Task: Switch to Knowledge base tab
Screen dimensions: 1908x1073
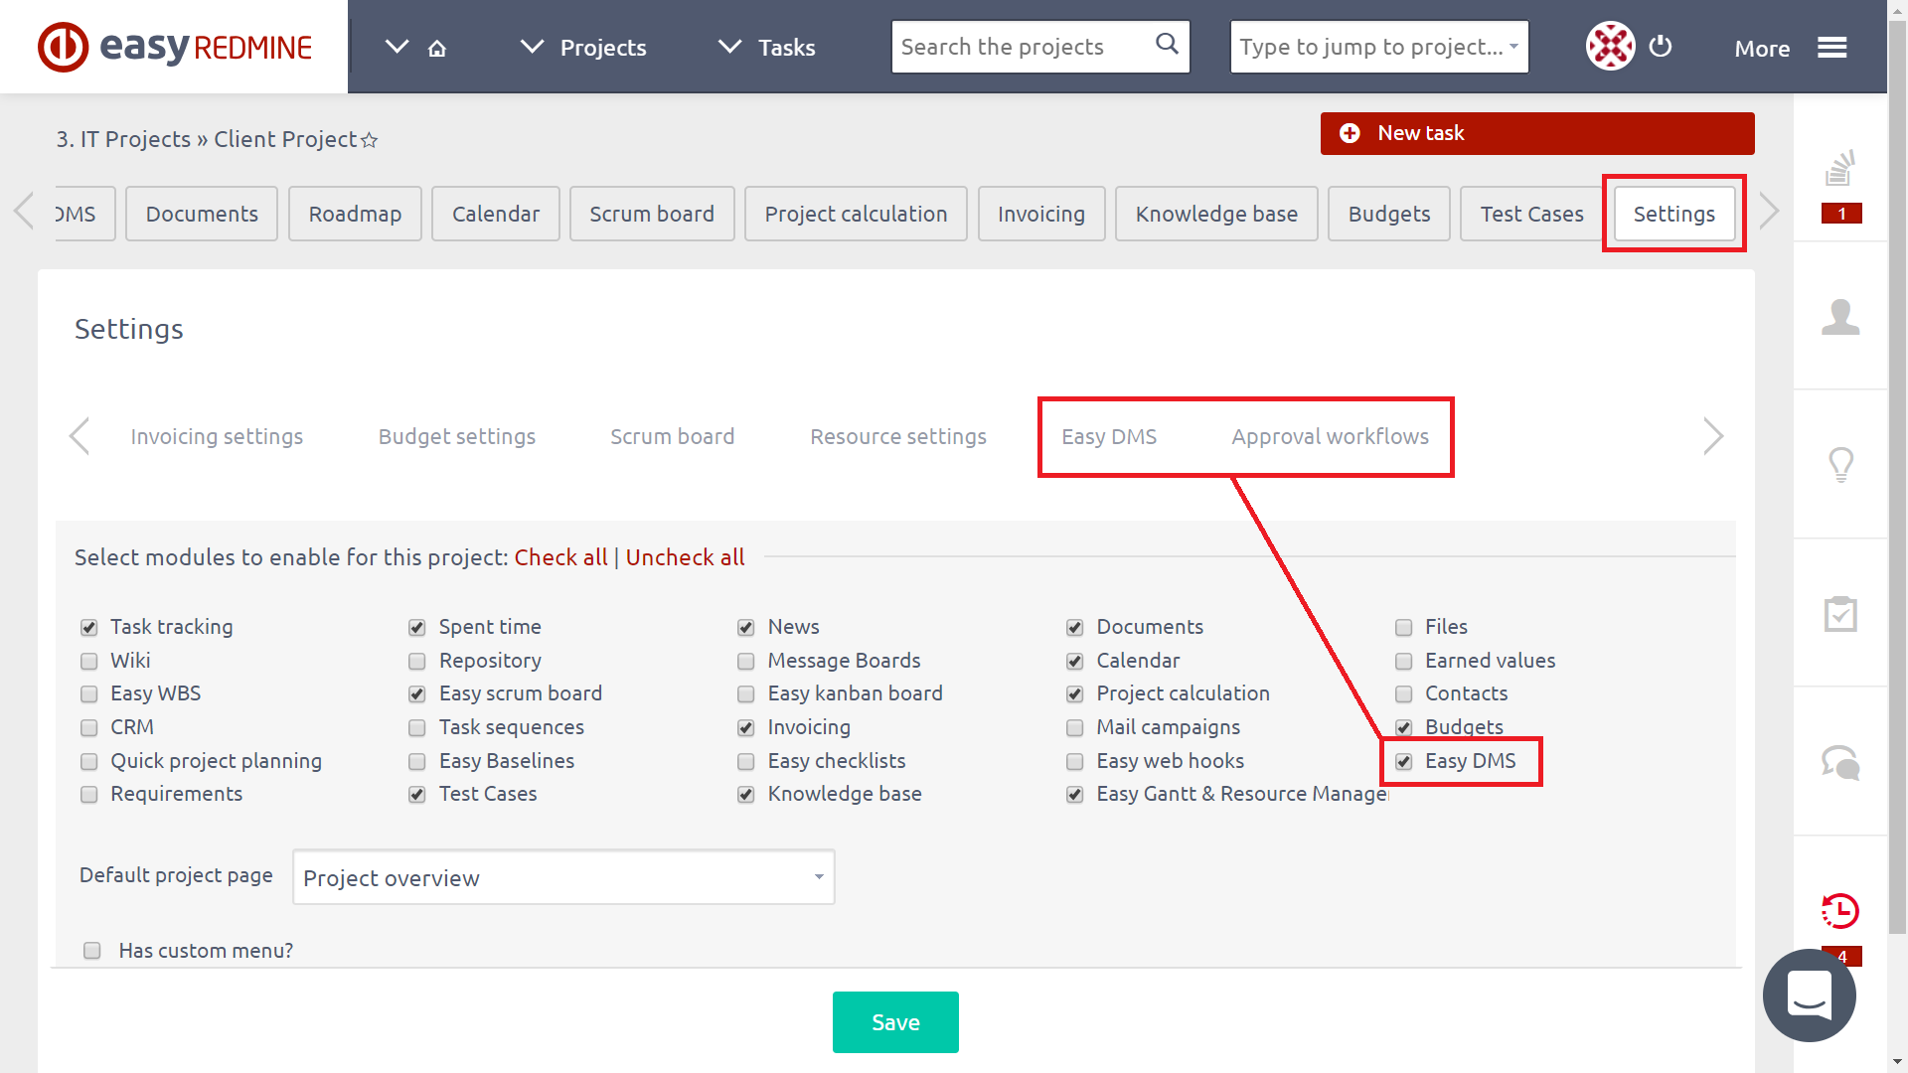Action: point(1216,214)
